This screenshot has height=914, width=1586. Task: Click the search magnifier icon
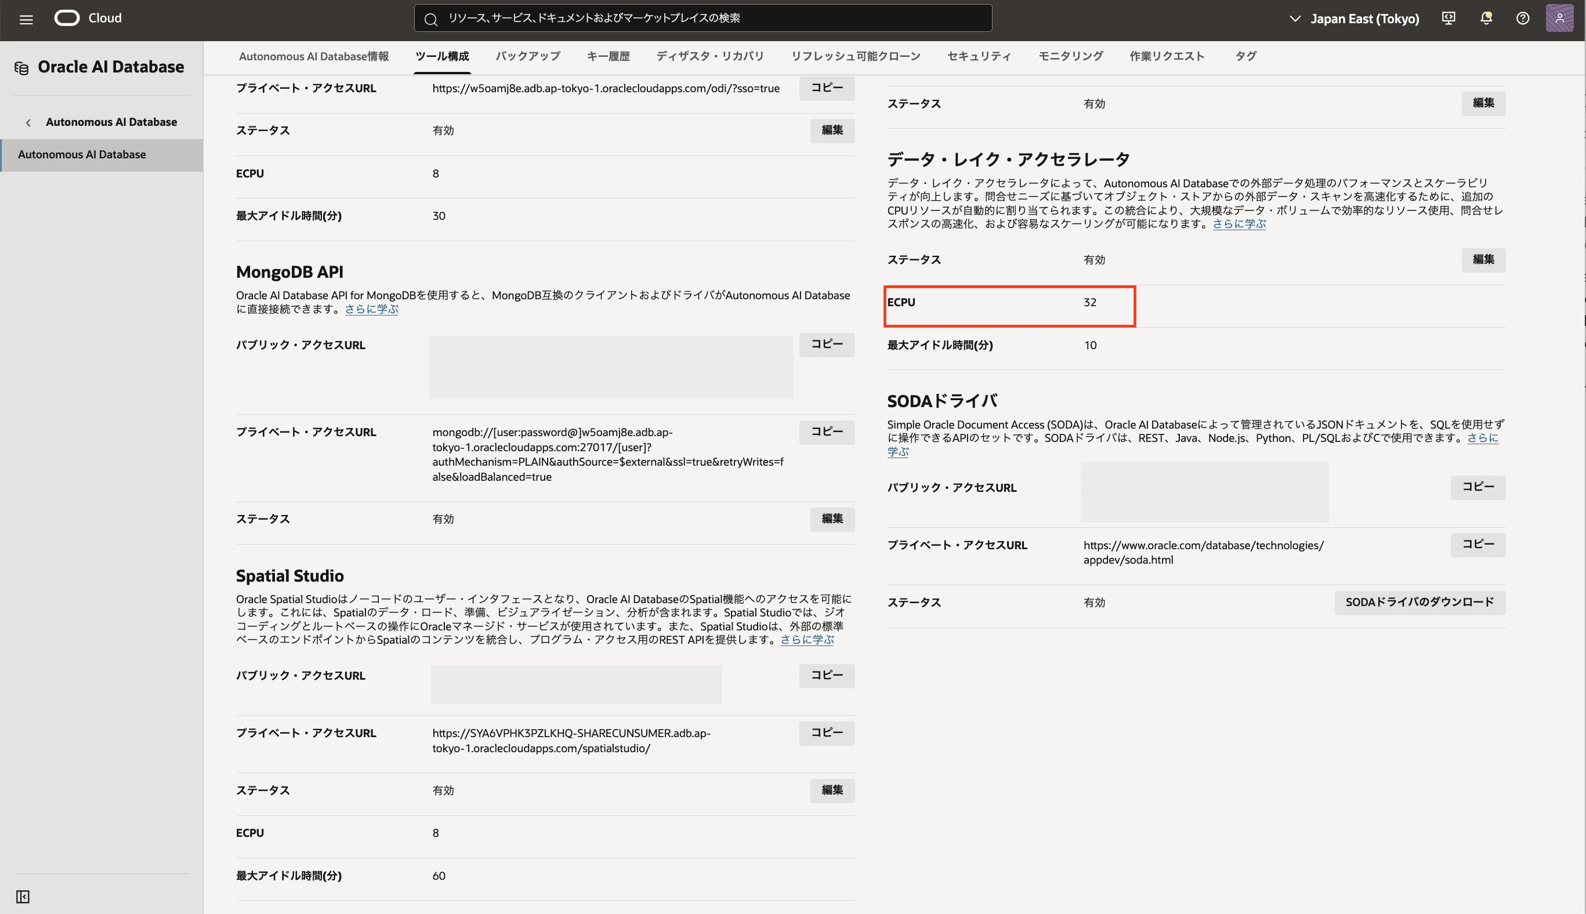pos(430,20)
